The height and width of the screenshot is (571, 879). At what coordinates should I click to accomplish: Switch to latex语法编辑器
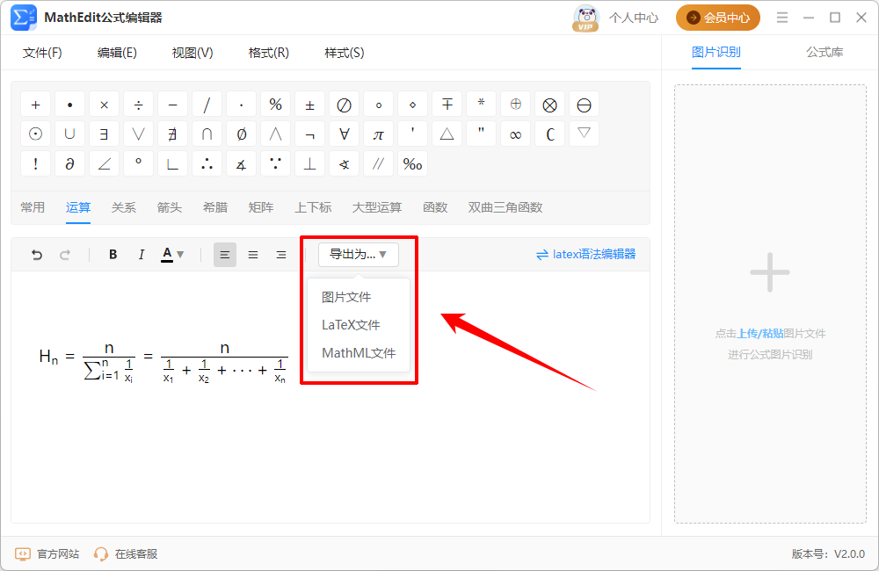(x=585, y=255)
